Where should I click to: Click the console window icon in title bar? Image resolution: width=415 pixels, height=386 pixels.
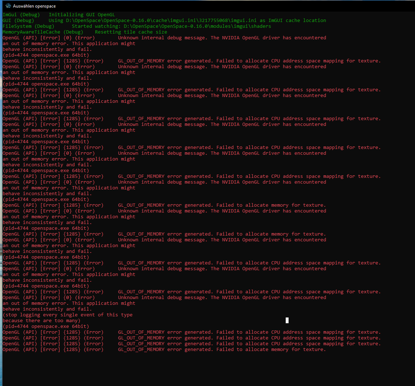pyautogui.click(x=8, y=6)
